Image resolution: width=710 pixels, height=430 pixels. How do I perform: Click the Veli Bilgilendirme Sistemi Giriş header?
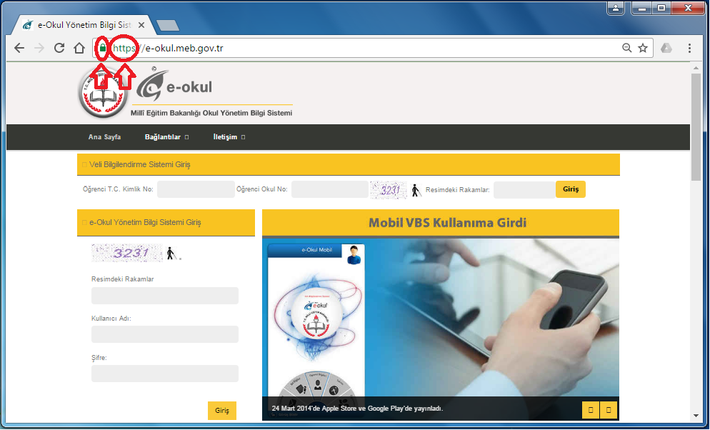[x=348, y=164]
